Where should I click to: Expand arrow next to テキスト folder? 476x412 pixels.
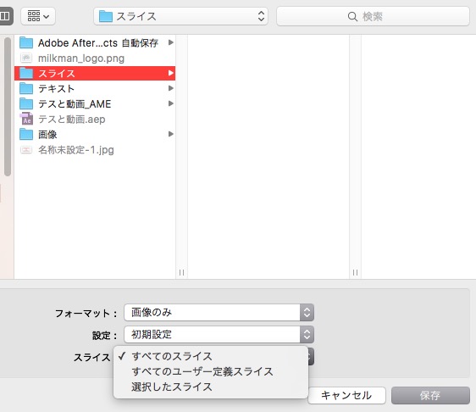[171, 88]
